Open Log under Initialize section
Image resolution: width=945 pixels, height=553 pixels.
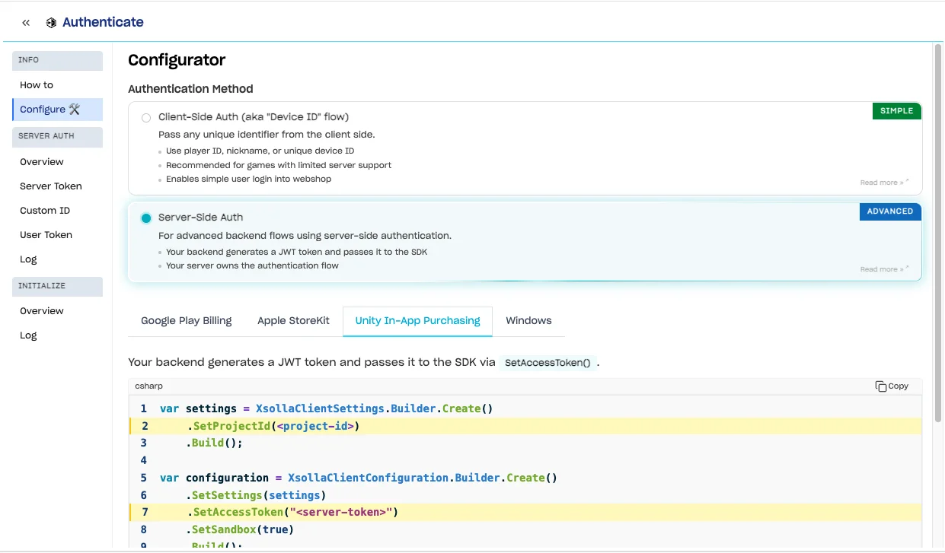[x=58, y=335]
